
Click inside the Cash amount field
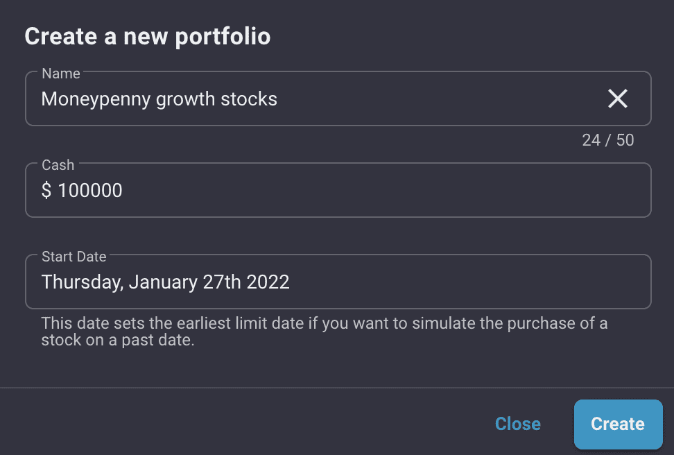pyautogui.click(x=338, y=190)
